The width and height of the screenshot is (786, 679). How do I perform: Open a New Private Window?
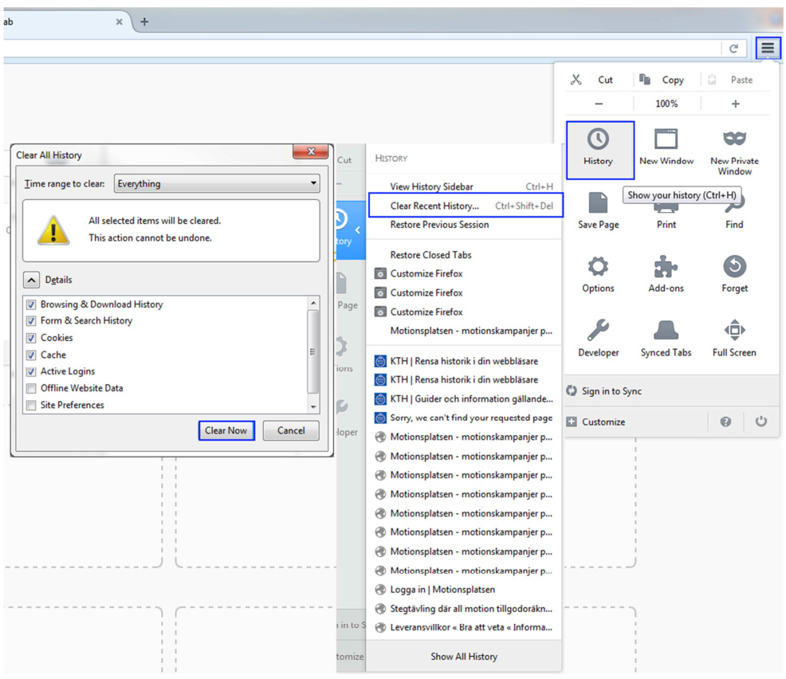[734, 140]
